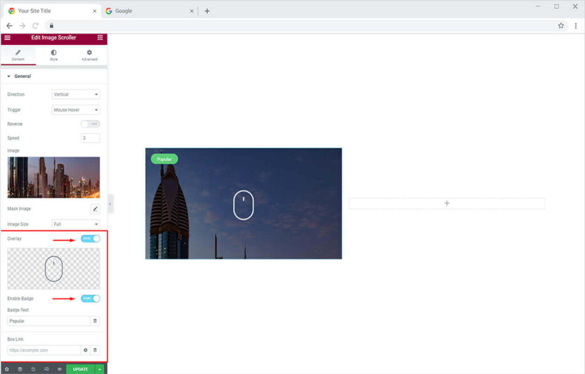Screen dimensions: 585x374
Task: Switch to the Style tab
Action: (54, 55)
